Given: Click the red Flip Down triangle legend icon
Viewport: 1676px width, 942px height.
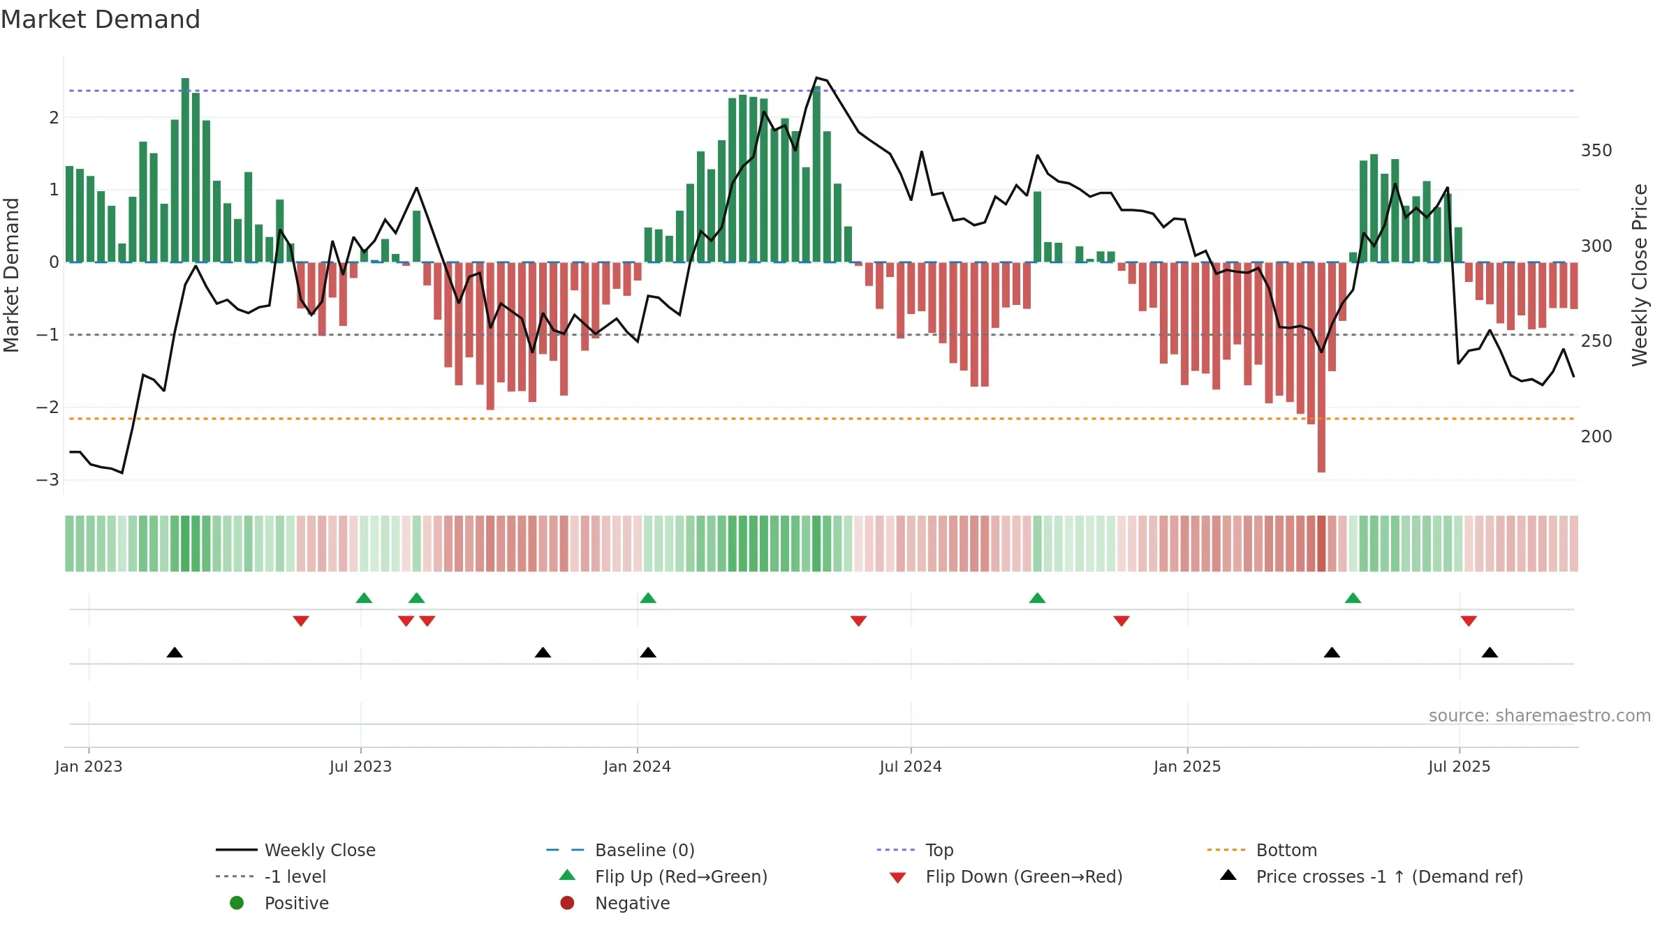Looking at the screenshot, I should pos(898,878).
